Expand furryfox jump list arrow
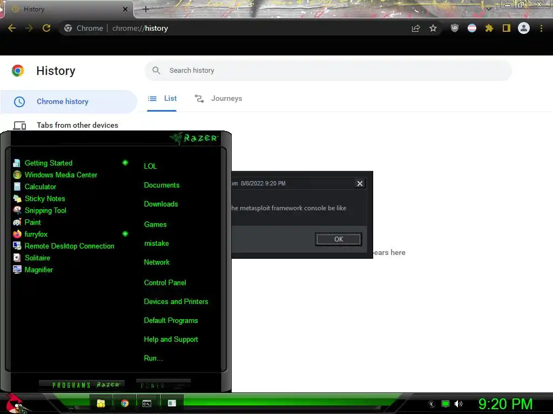 (x=125, y=234)
